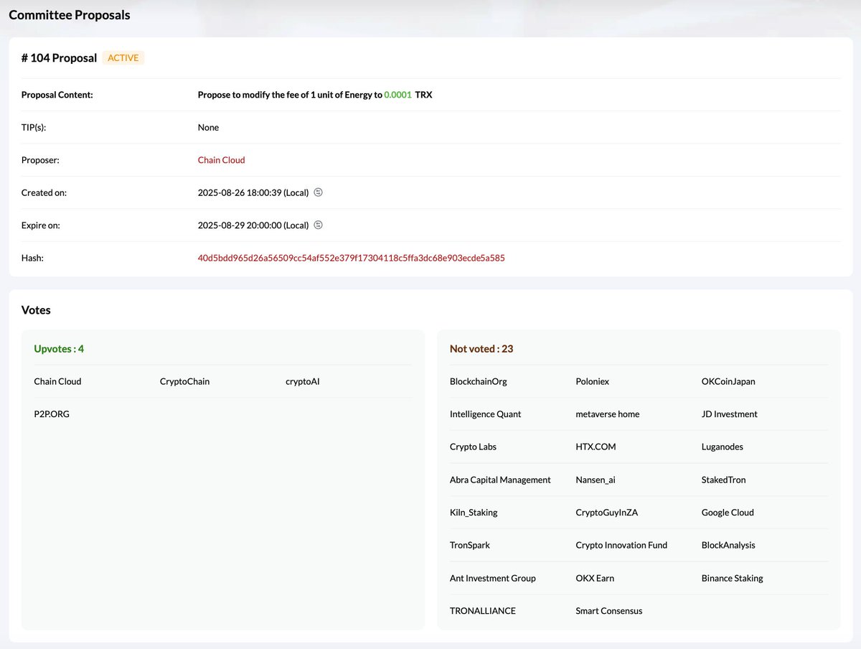Click the Committee Proposals page heading
The width and height of the screenshot is (861, 649).
[x=70, y=14]
